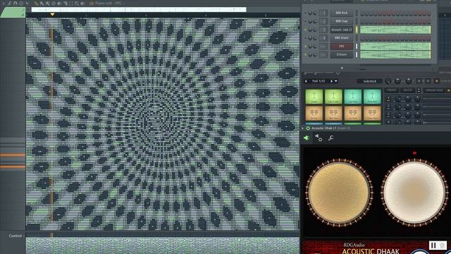Open the 808 Clap channel button
This screenshot has height=254, width=451.
coord(341,21)
